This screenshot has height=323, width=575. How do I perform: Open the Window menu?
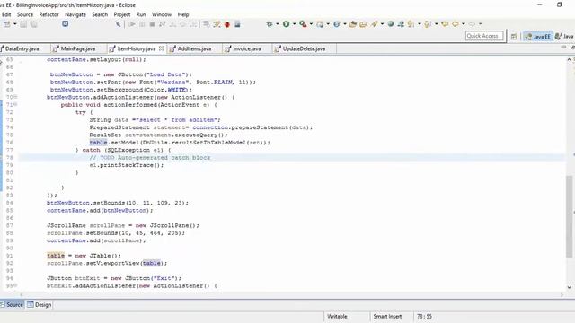tap(162, 14)
